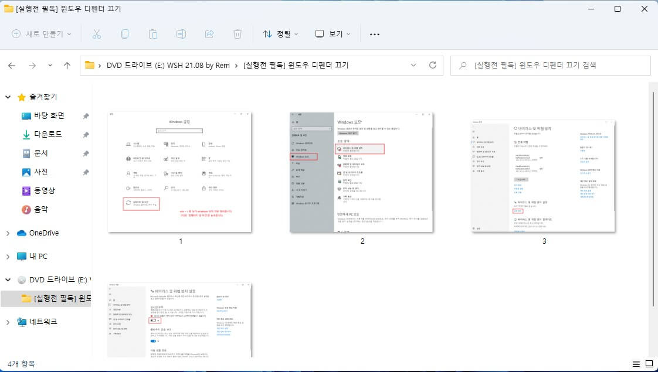Viewport: 658px width, 372px height.
Task: Open recent locations dropdown chevron
Action: click(x=50, y=66)
